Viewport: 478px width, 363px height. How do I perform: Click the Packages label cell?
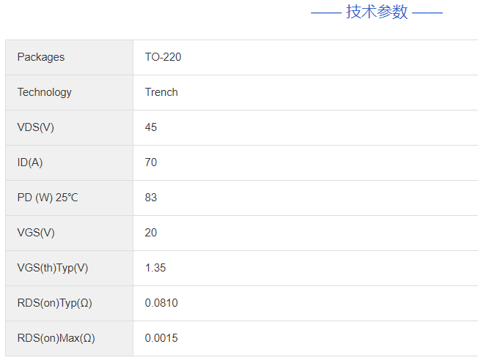41,57
